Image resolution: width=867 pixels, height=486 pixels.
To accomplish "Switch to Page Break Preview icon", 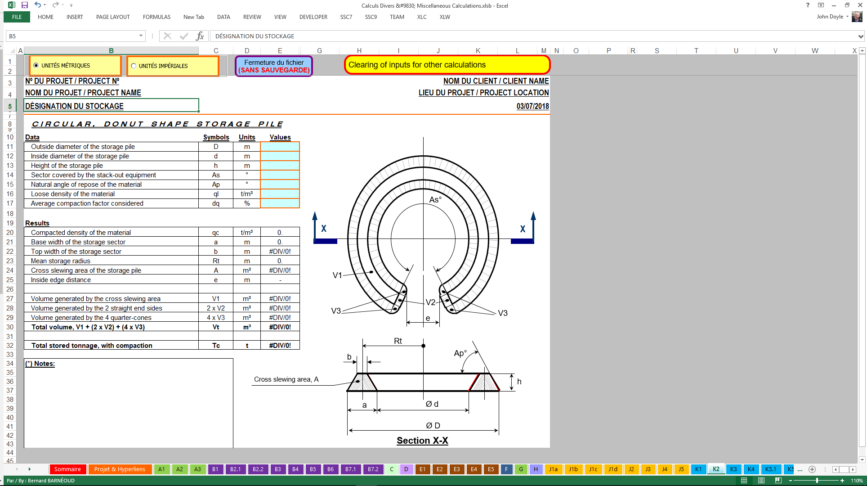I will pyautogui.click(x=778, y=481).
